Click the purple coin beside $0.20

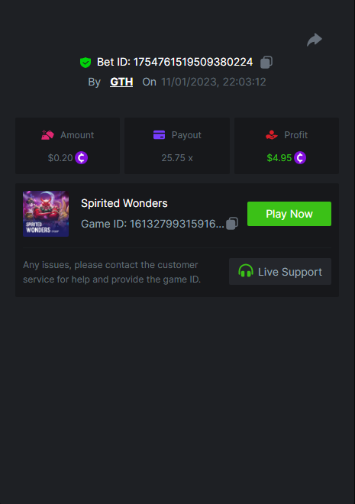(81, 158)
